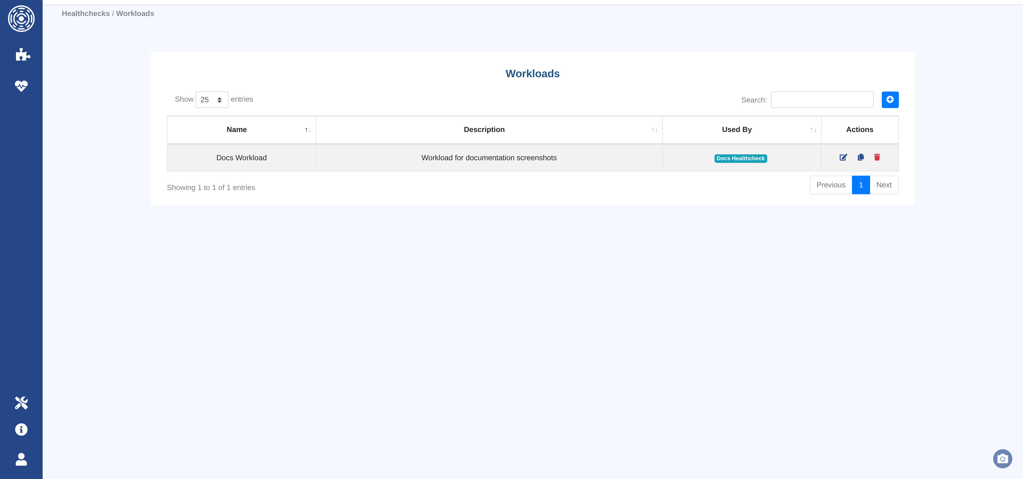Open the Show entries count dropdown
Viewport: 1023px width, 479px height.
(212, 100)
